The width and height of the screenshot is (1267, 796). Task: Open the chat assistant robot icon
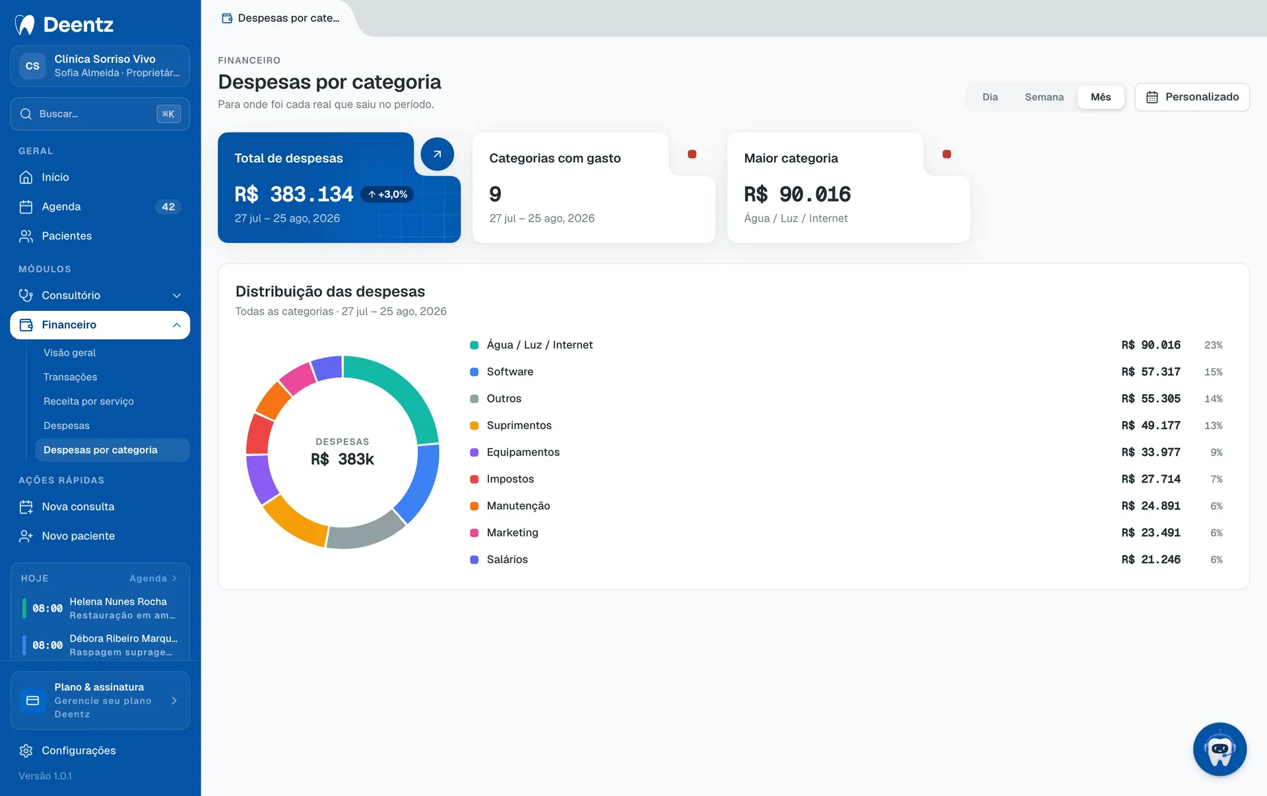coord(1219,749)
